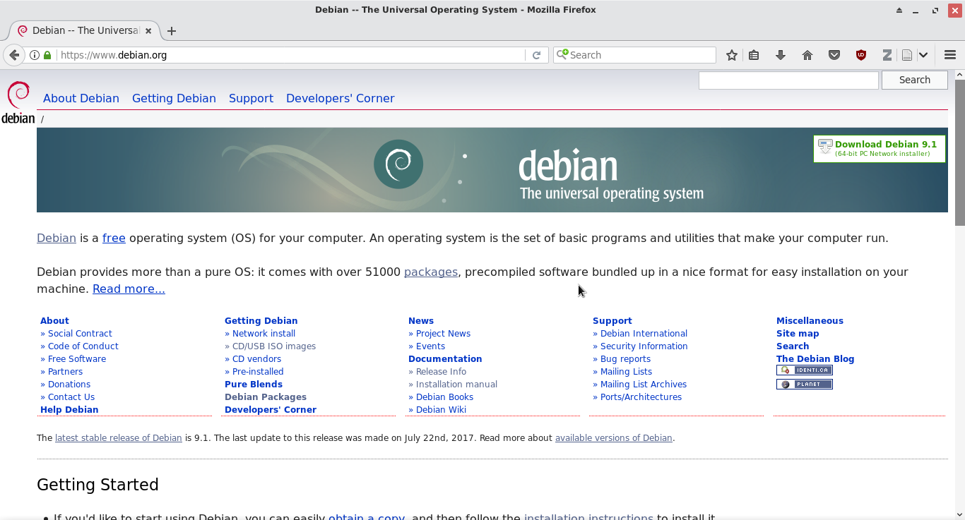965x520 pixels.
Task: Focus the Firefox toolbar search box
Action: 634,55
